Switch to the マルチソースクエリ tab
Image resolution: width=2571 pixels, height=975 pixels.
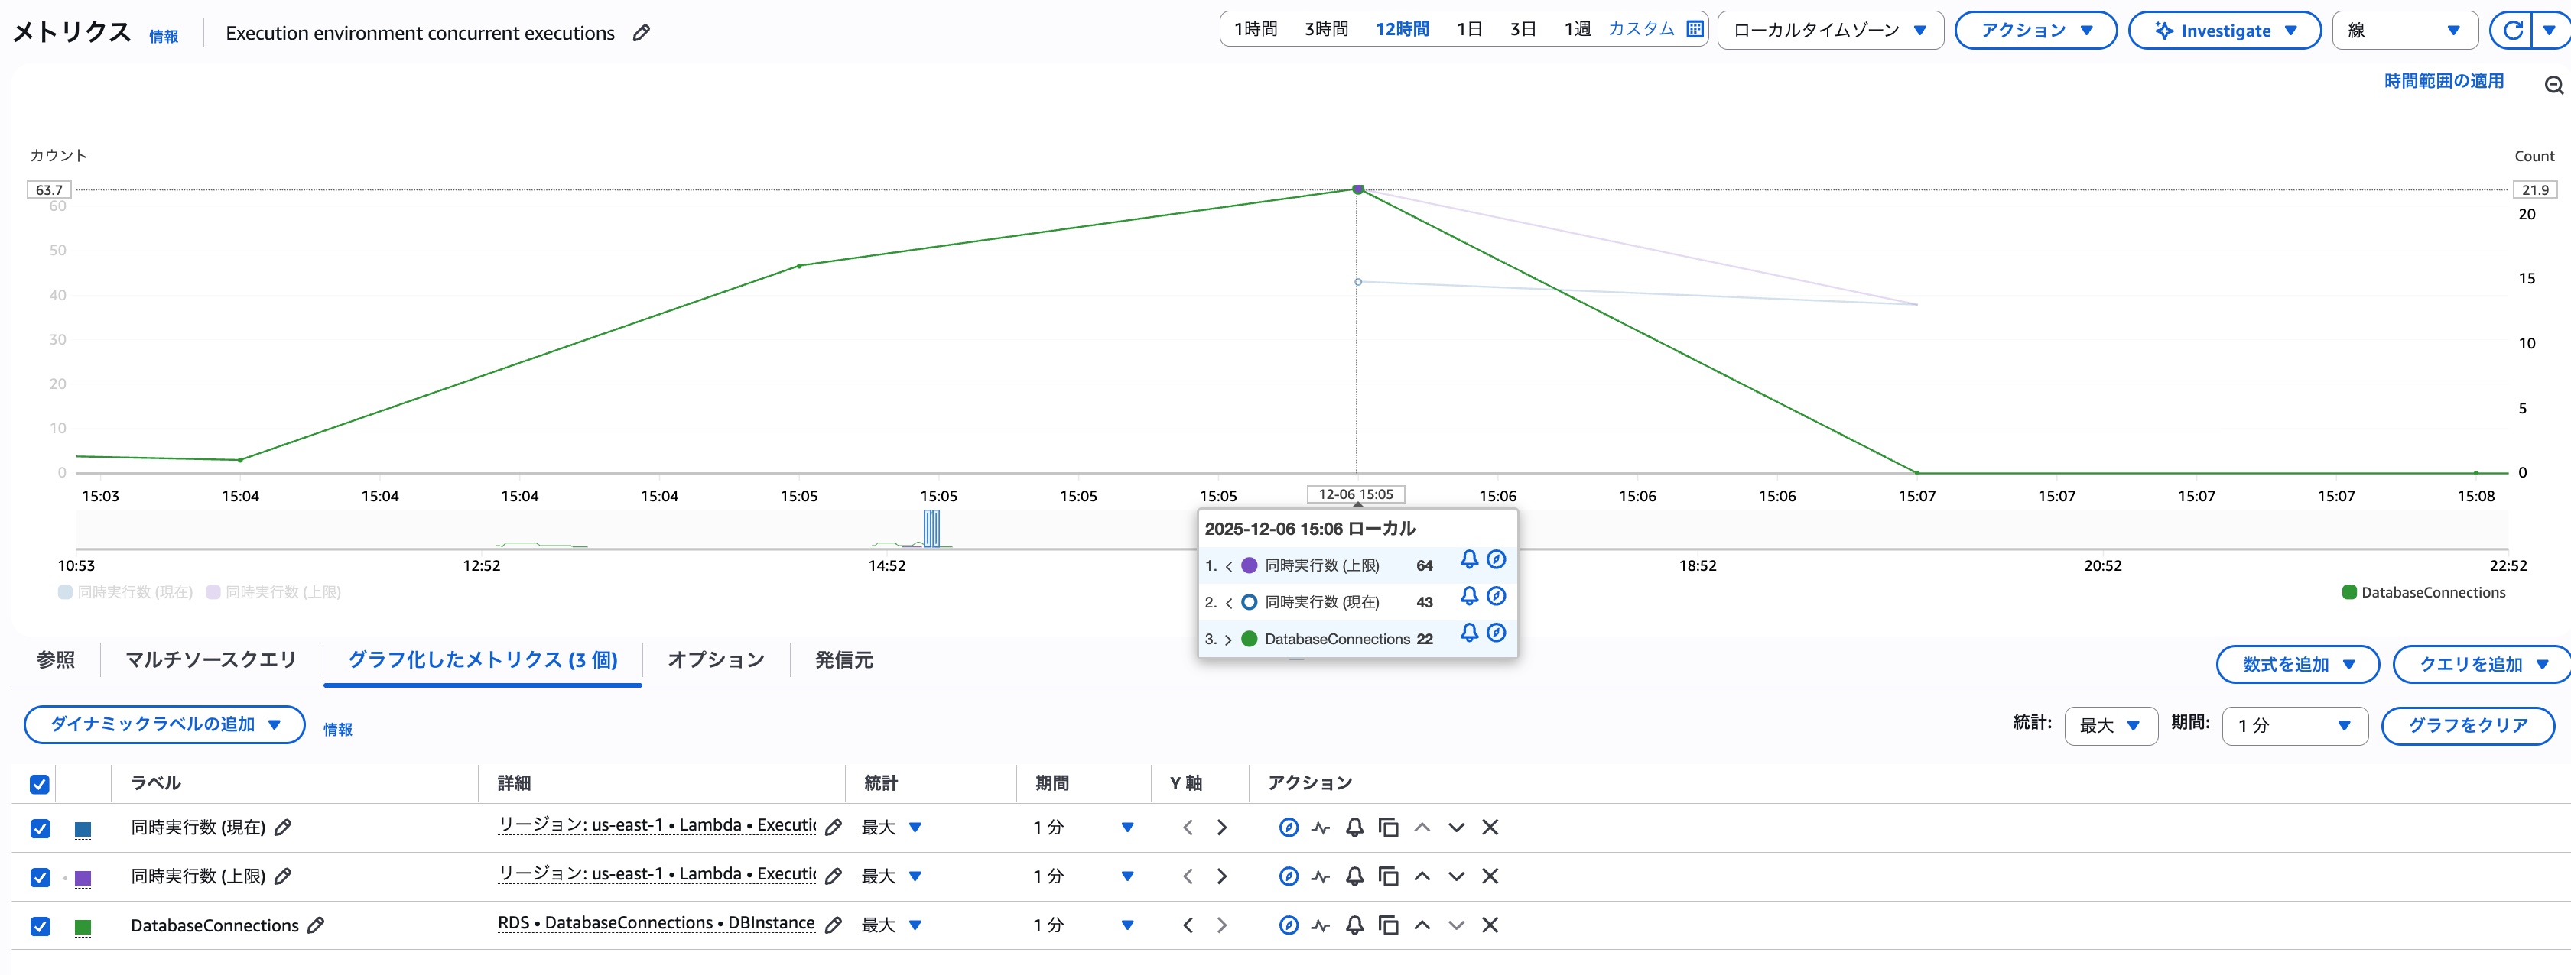(210, 660)
